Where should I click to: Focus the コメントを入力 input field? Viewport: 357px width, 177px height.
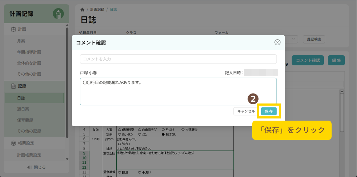[178, 59]
